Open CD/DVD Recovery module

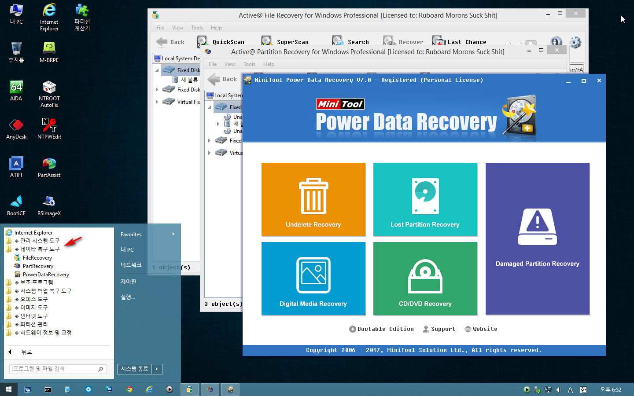tap(425, 279)
